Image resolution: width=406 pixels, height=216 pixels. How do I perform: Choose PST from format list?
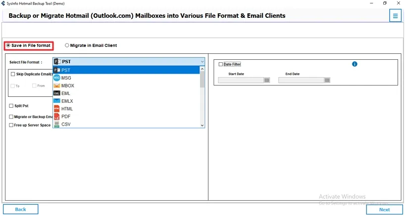point(126,70)
